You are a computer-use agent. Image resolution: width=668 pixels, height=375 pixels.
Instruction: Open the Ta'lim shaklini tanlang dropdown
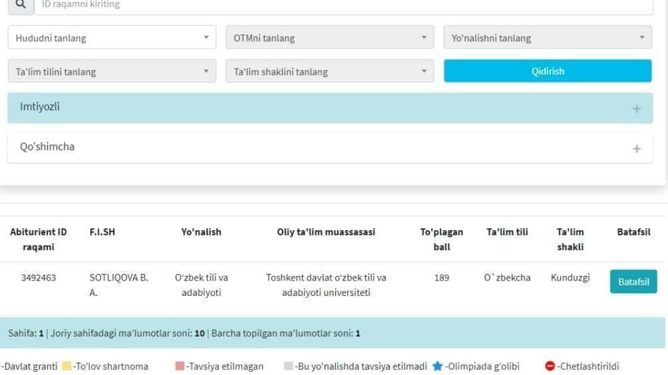point(329,71)
